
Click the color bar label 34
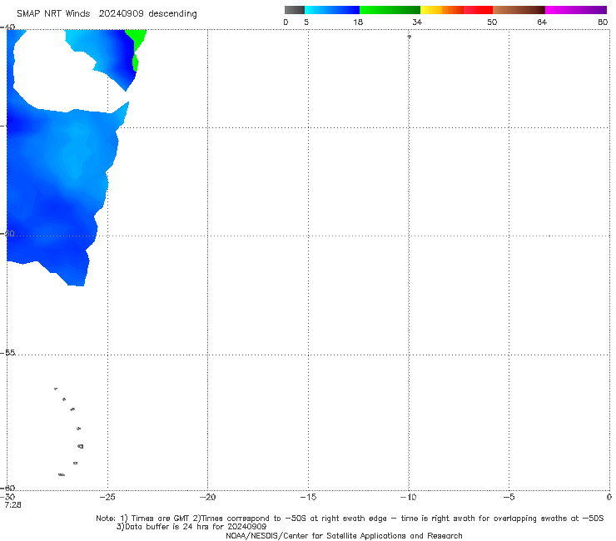[x=417, y=22]
